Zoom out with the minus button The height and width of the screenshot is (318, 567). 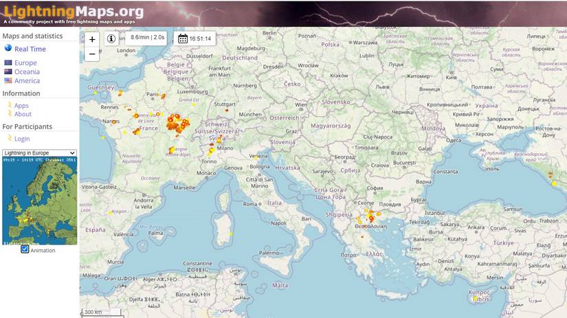pos(92,54)
